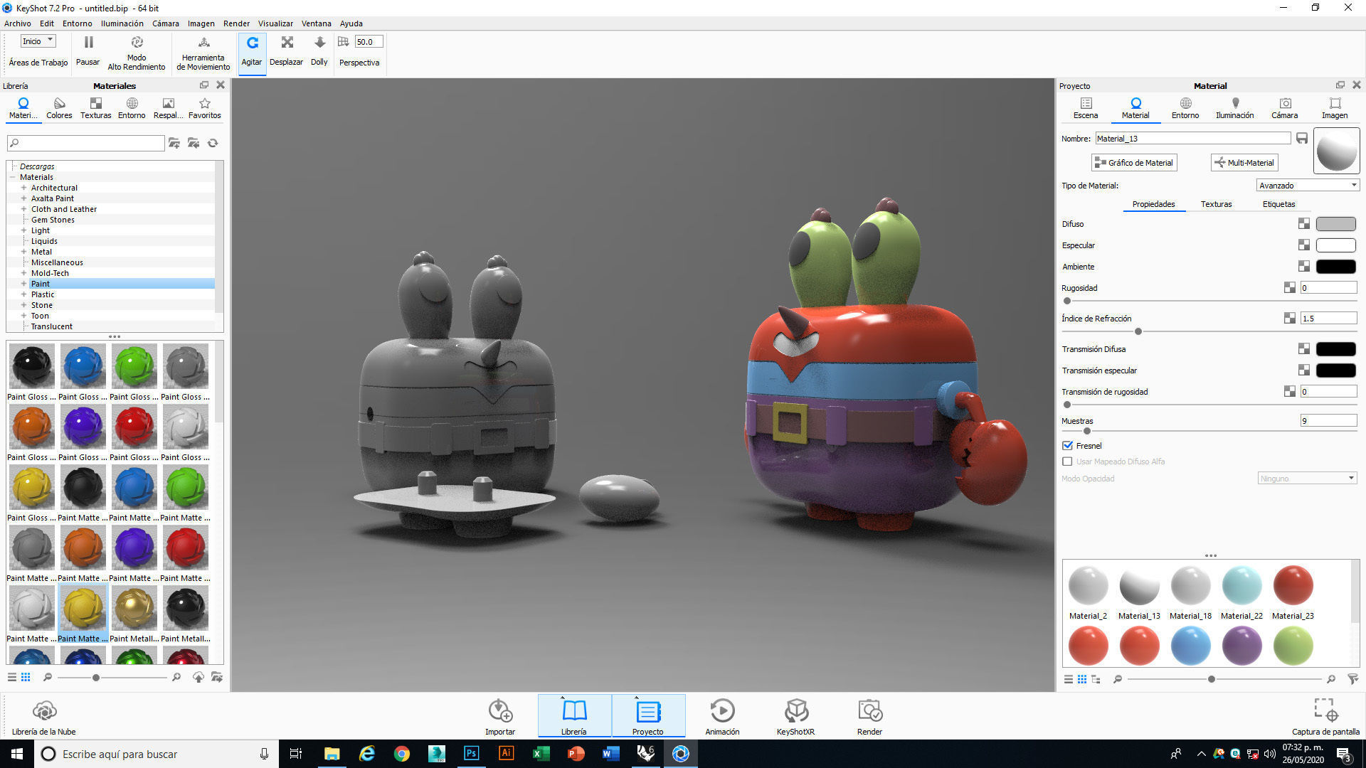Screen dimensions: 1366x768
Task: Open the Render dialog
Action: tap(869, 716)
